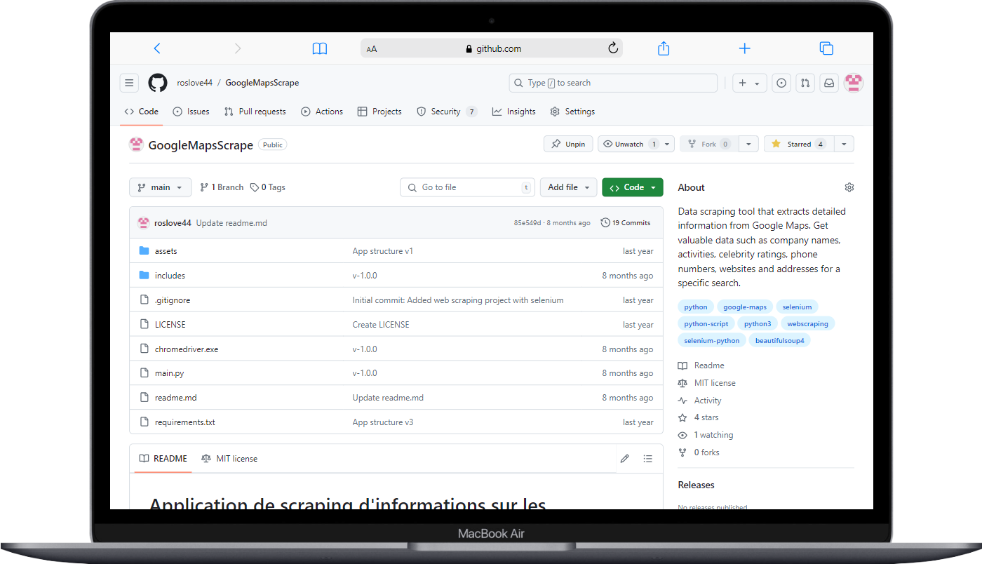Open the webscraping topic tag
The image size is (982, 564).
(x=807, y=324)
